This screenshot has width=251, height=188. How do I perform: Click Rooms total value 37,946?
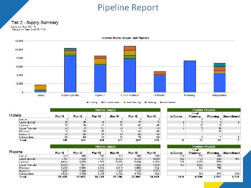point(136,177)
